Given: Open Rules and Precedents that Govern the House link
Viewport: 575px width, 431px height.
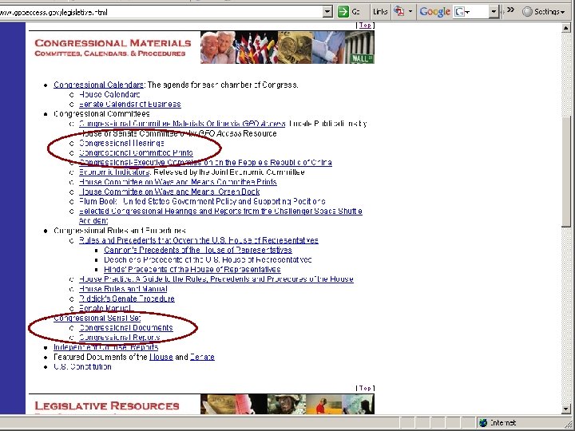Looking at the screenshot, I should [x=199, y=240].
